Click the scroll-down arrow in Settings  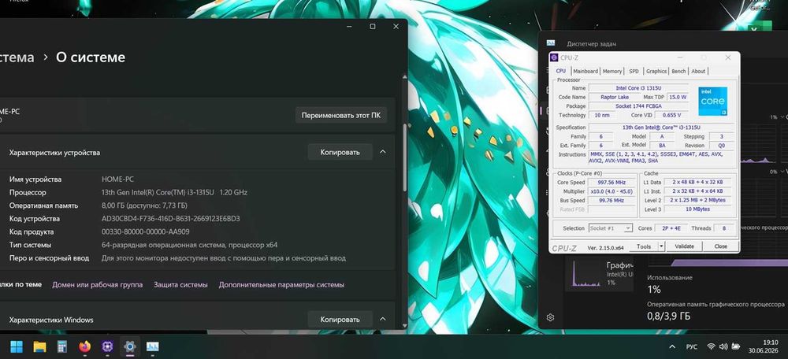tap(404, 325)
